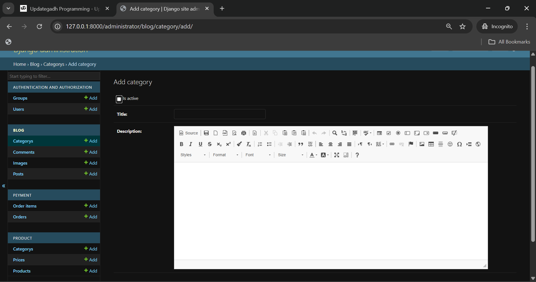Maximize the editor with the fullscreen icon
Image resolution: width=536 pixels, height=282 pixels.
point(337,155)
